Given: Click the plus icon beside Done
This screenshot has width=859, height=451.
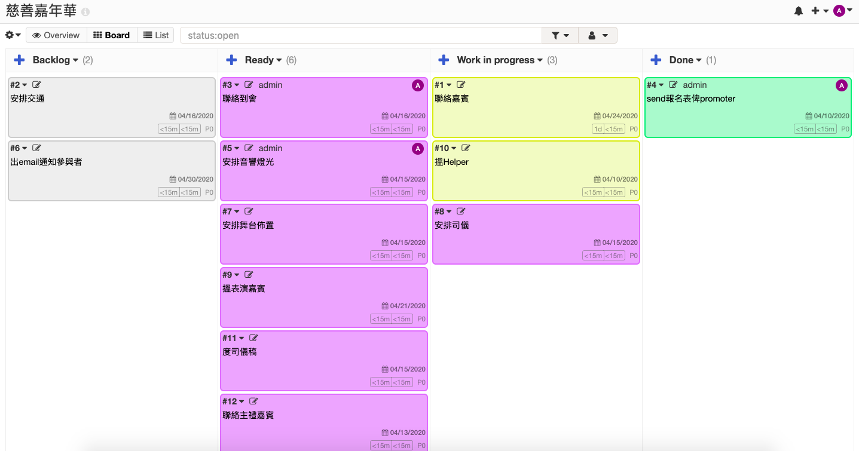Looking at the screenshot, I should click(x=656, y=60).
